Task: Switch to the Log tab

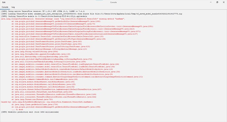Action: coord(13,7)
